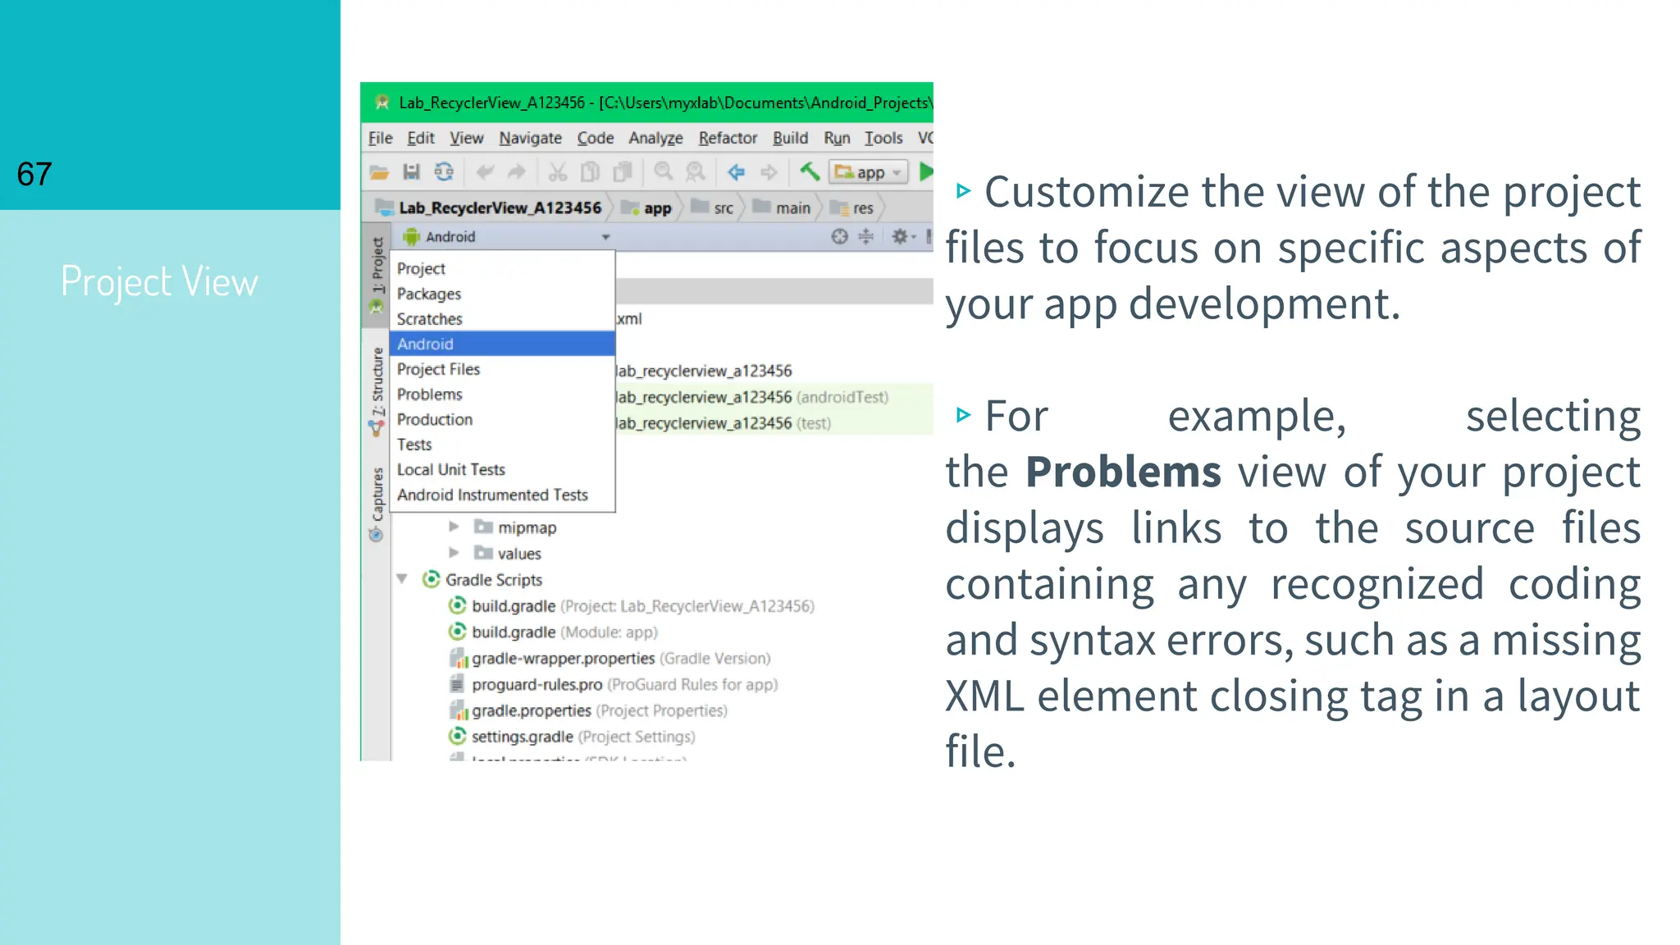The height and width of the screenshot is (945, 1680).
Task: Expand the values folder
Action: tap(454, 553)
